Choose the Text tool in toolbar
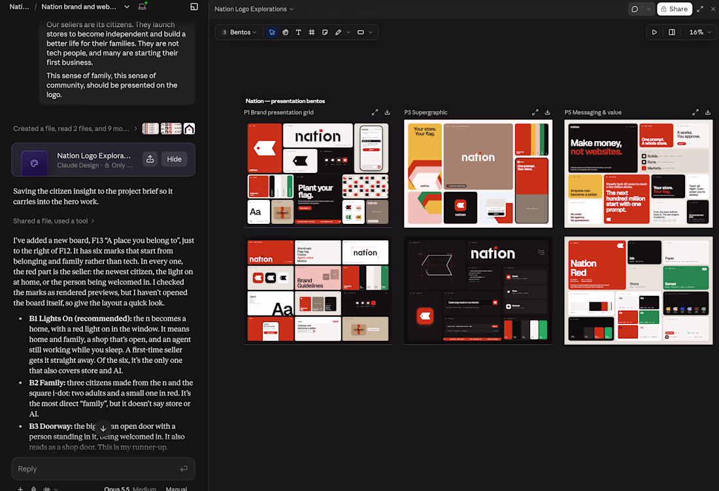Image resolution: width=719 pixels, height=491 pixels. coord(299,32)
